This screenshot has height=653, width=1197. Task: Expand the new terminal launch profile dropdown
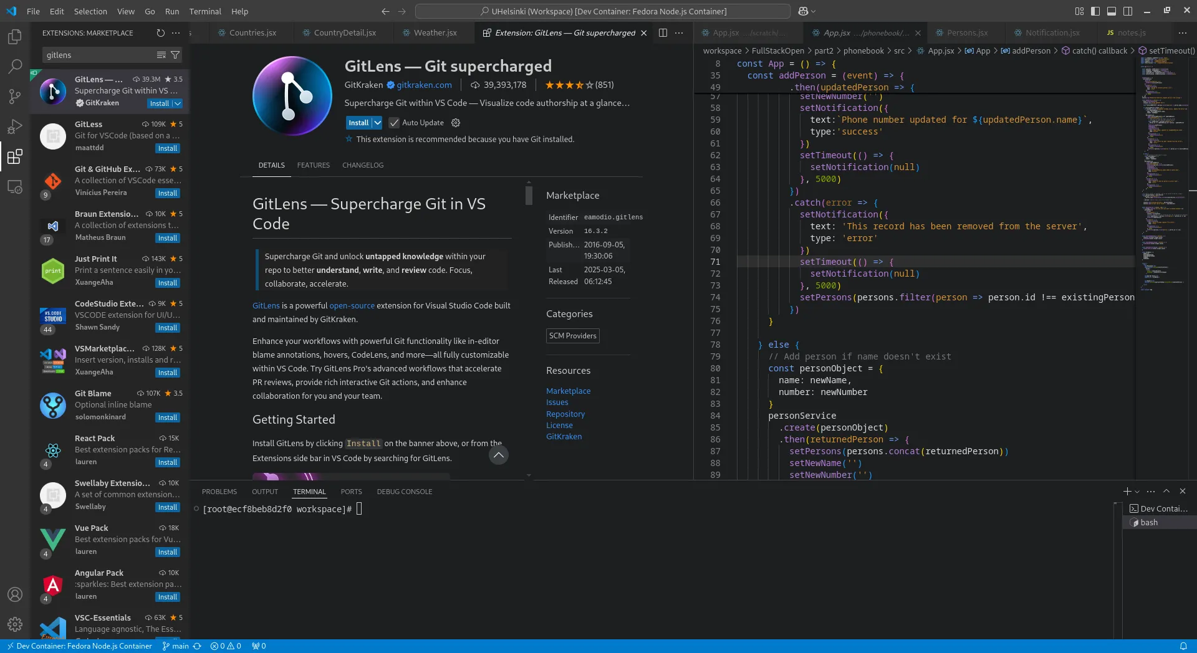tap(1137, 492)
